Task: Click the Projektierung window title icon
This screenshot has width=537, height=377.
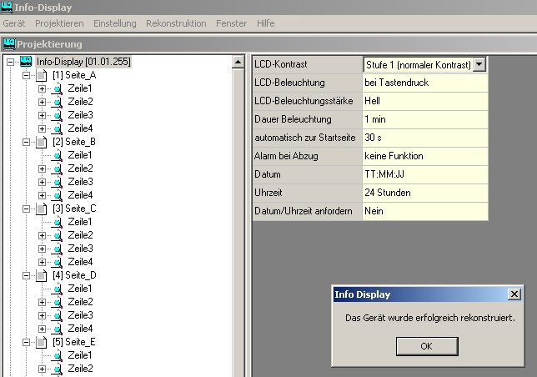Action: (8, 43)
